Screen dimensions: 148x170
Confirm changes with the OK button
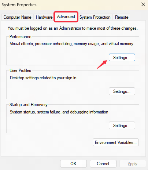[x=73, y=164]
